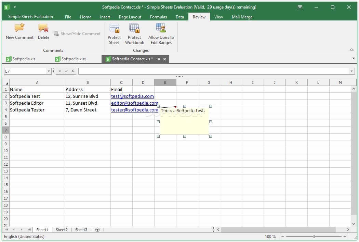The image size is (359, 242).
Task: Select cell with 7, Dawn Street
Action: 88,110
